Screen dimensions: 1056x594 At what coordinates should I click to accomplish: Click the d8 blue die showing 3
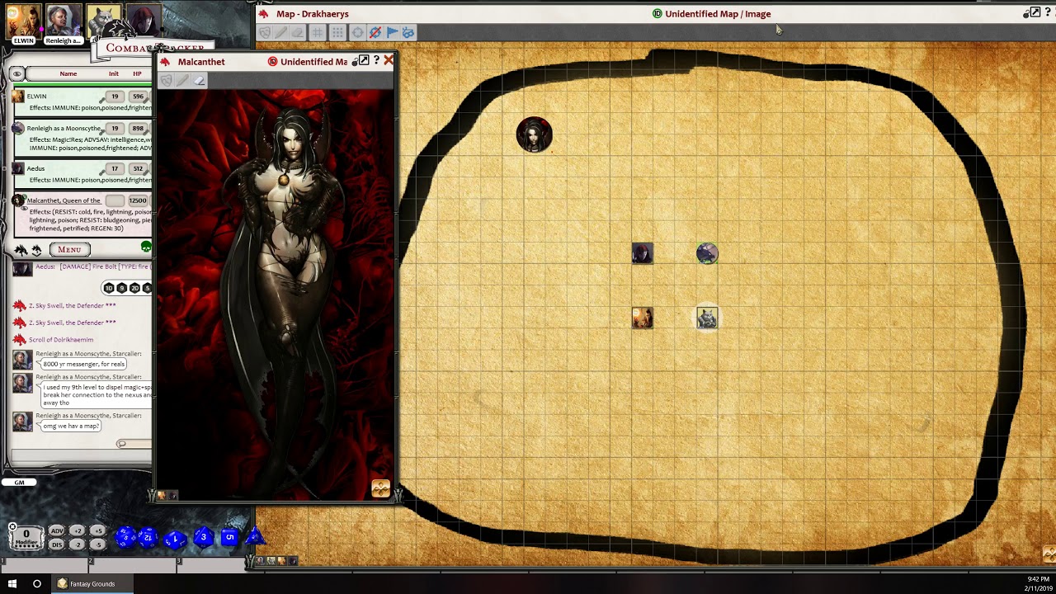coord(203,538)
